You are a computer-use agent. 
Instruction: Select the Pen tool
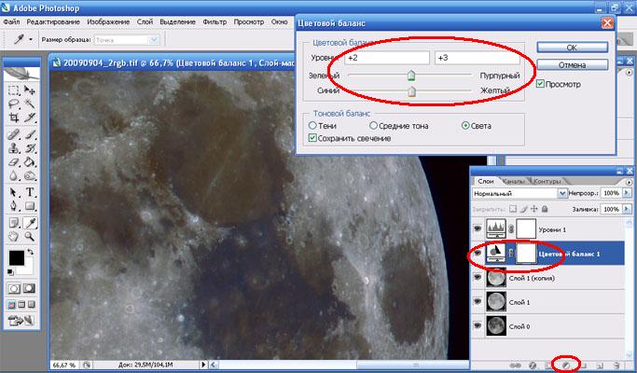(14, 205)
